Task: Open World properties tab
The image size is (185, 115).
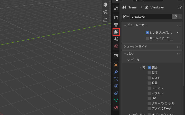Action: click(x=116, y=46)
